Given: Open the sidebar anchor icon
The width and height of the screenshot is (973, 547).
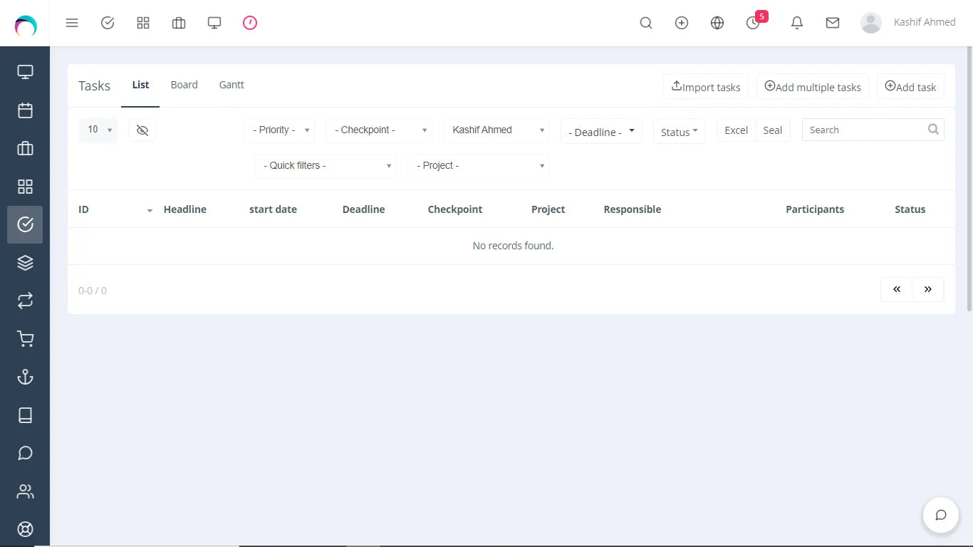Looking at the screenshot, I should (25, 377).
